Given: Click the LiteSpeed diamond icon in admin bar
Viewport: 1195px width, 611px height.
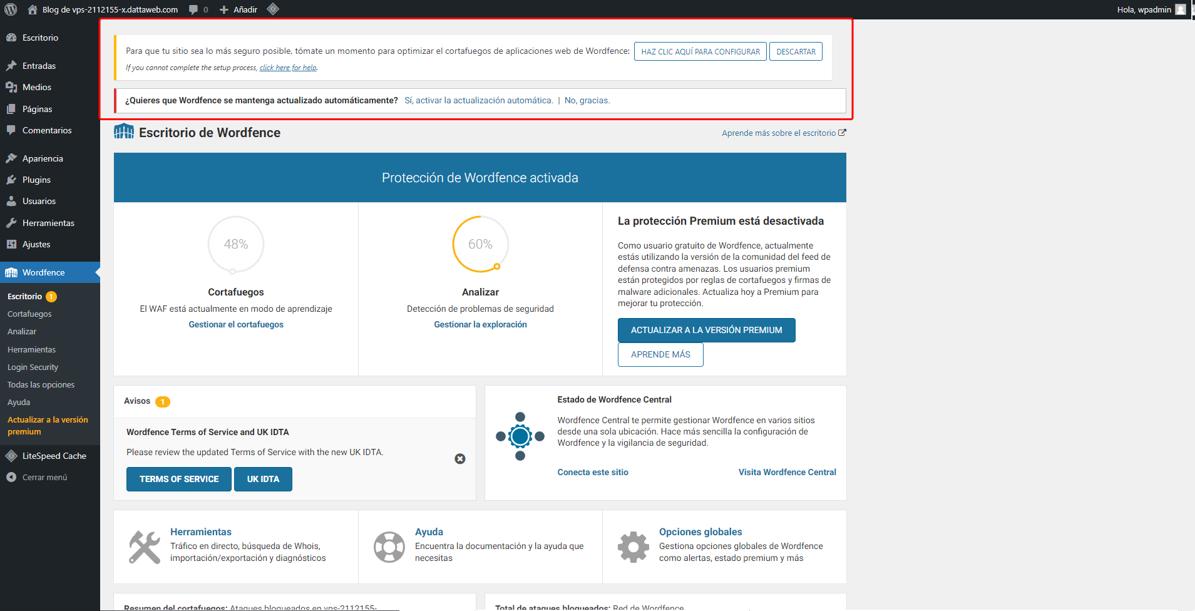Looking at the screenshot, I should pos(273,9).
